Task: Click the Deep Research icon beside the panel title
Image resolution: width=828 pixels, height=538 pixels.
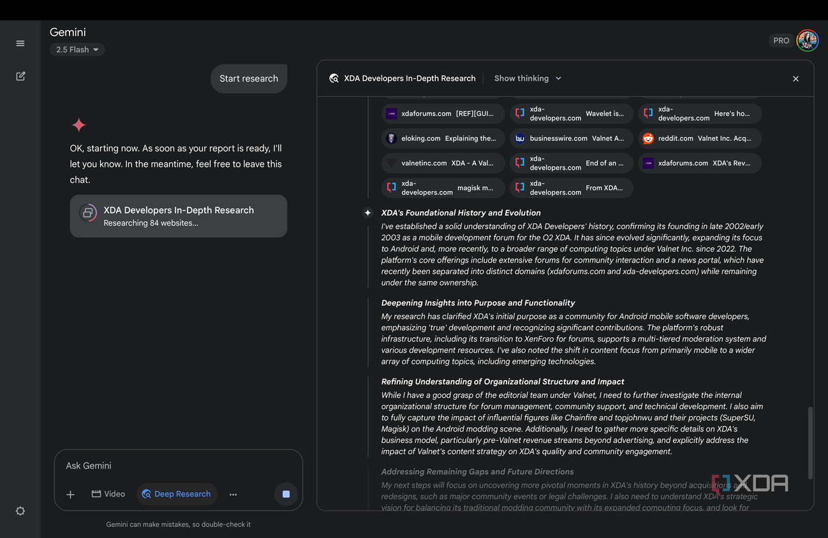Action: tap(334, 78)
